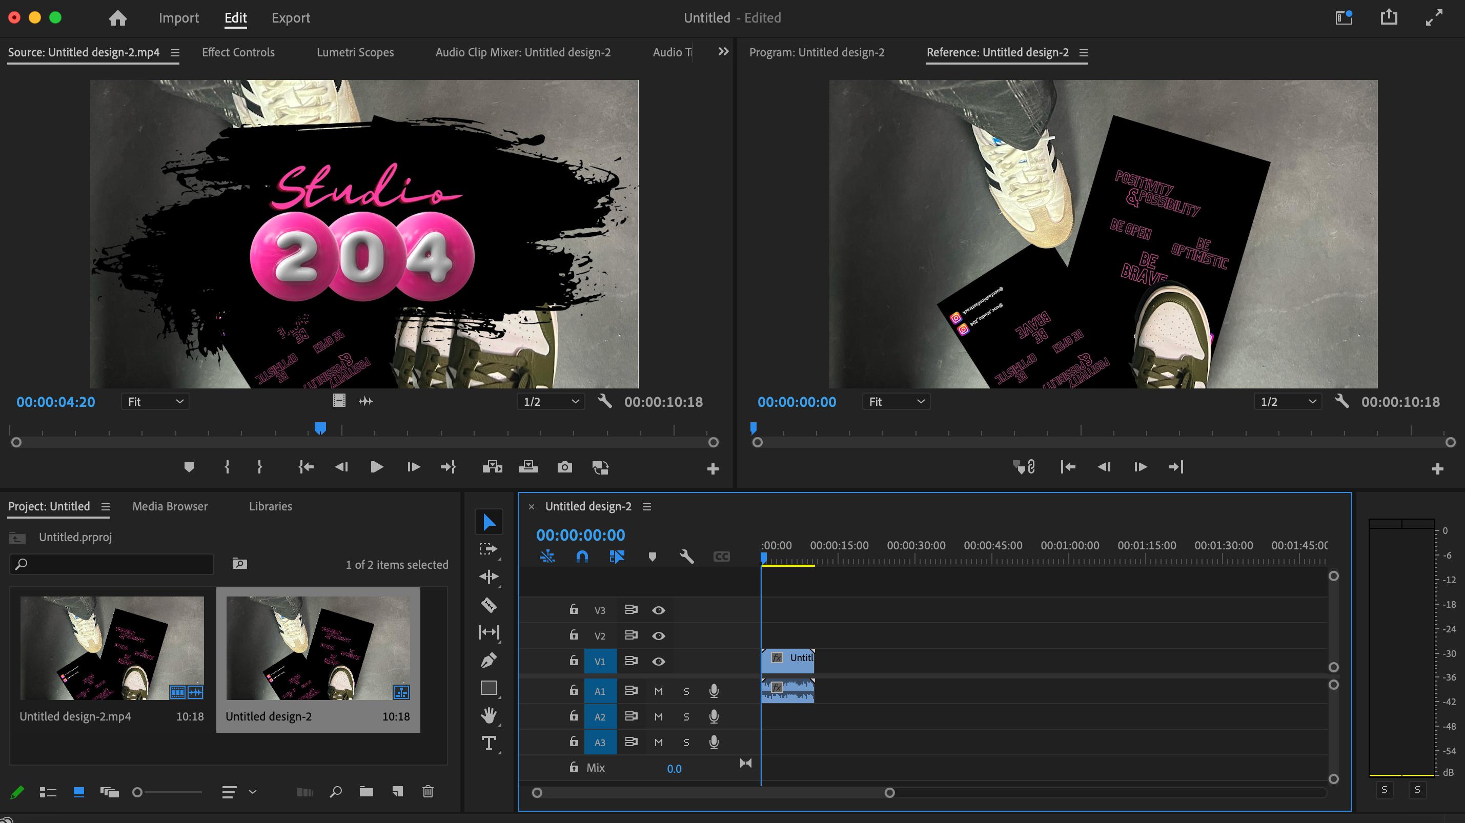Expand hidden panel tabs chevron
1465x823 pixels.
tap(723, 52)
